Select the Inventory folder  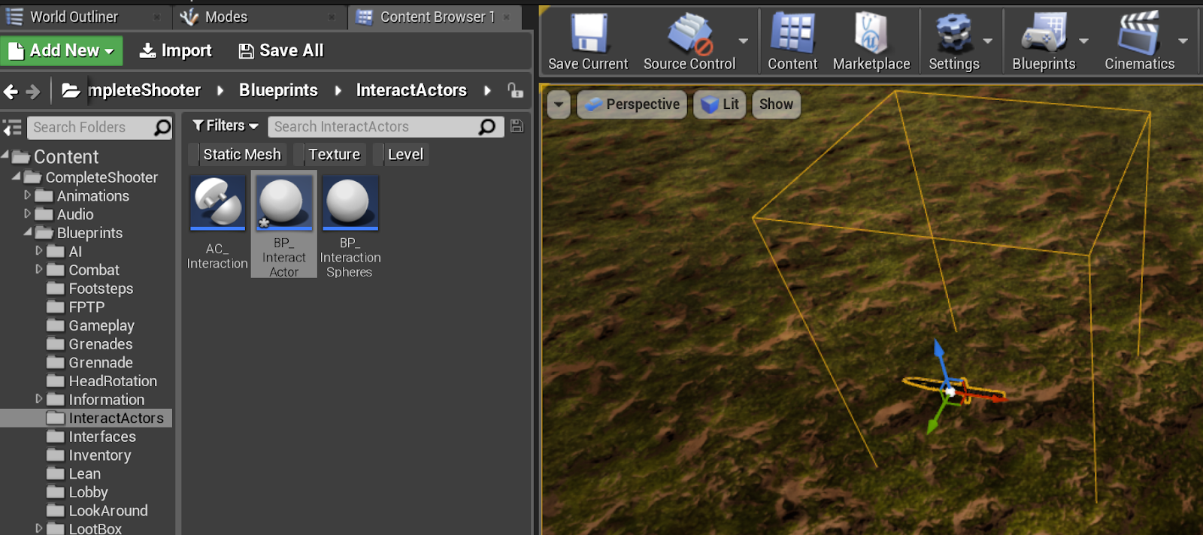(89, 455)
